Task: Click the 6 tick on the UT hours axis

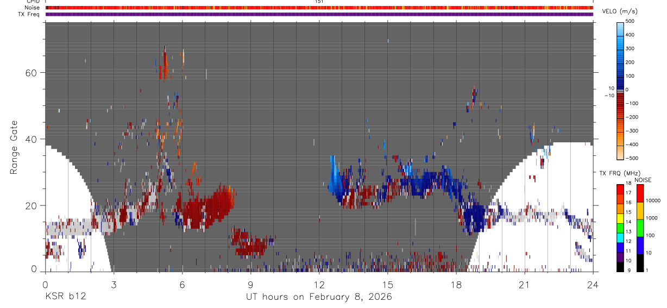Action: pyautogui.click(x=182, y=284)
